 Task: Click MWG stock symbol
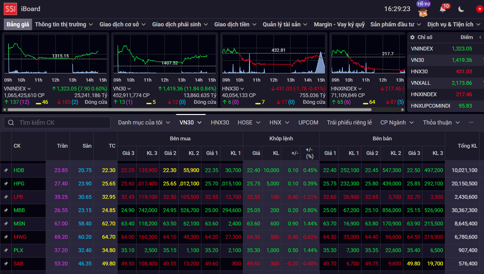(x=20, y=237)
